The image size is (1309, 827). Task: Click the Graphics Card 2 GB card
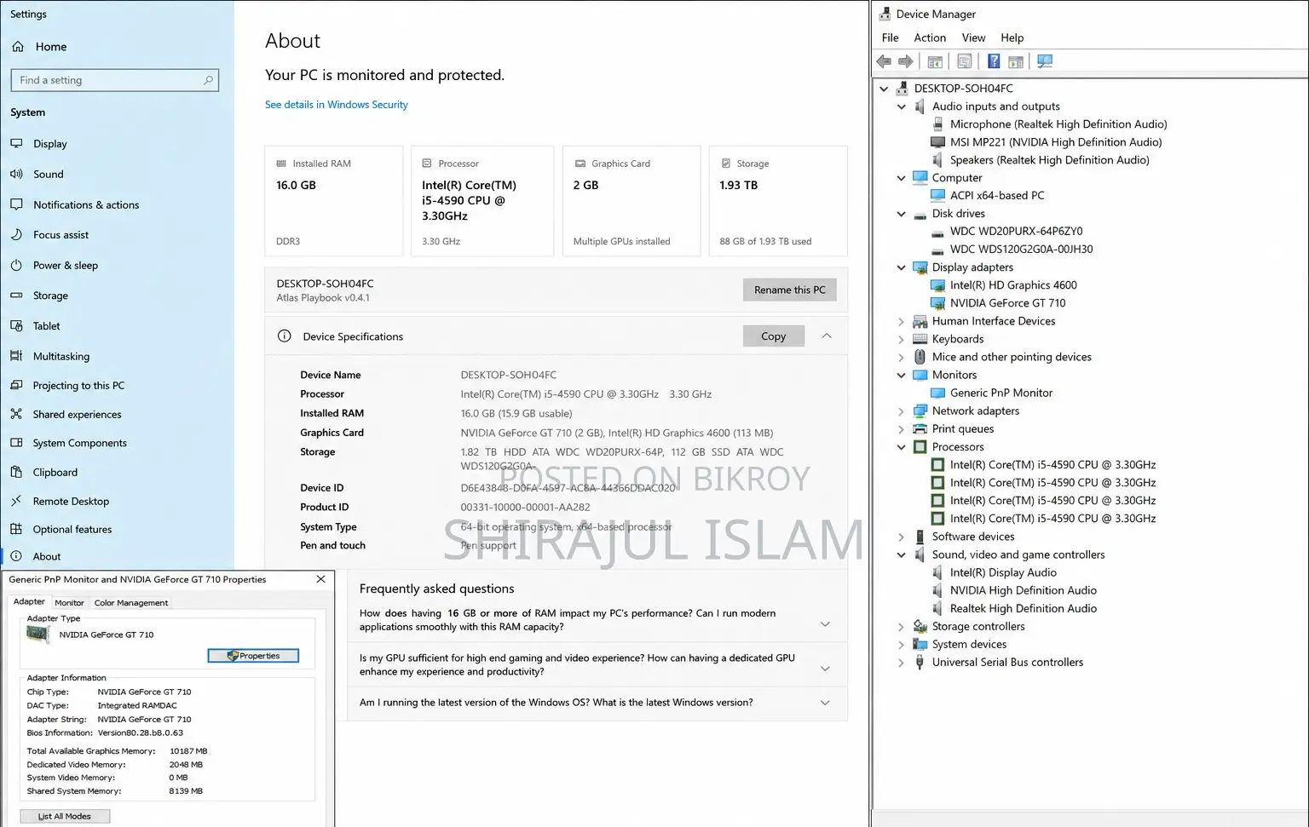[631, 201]
